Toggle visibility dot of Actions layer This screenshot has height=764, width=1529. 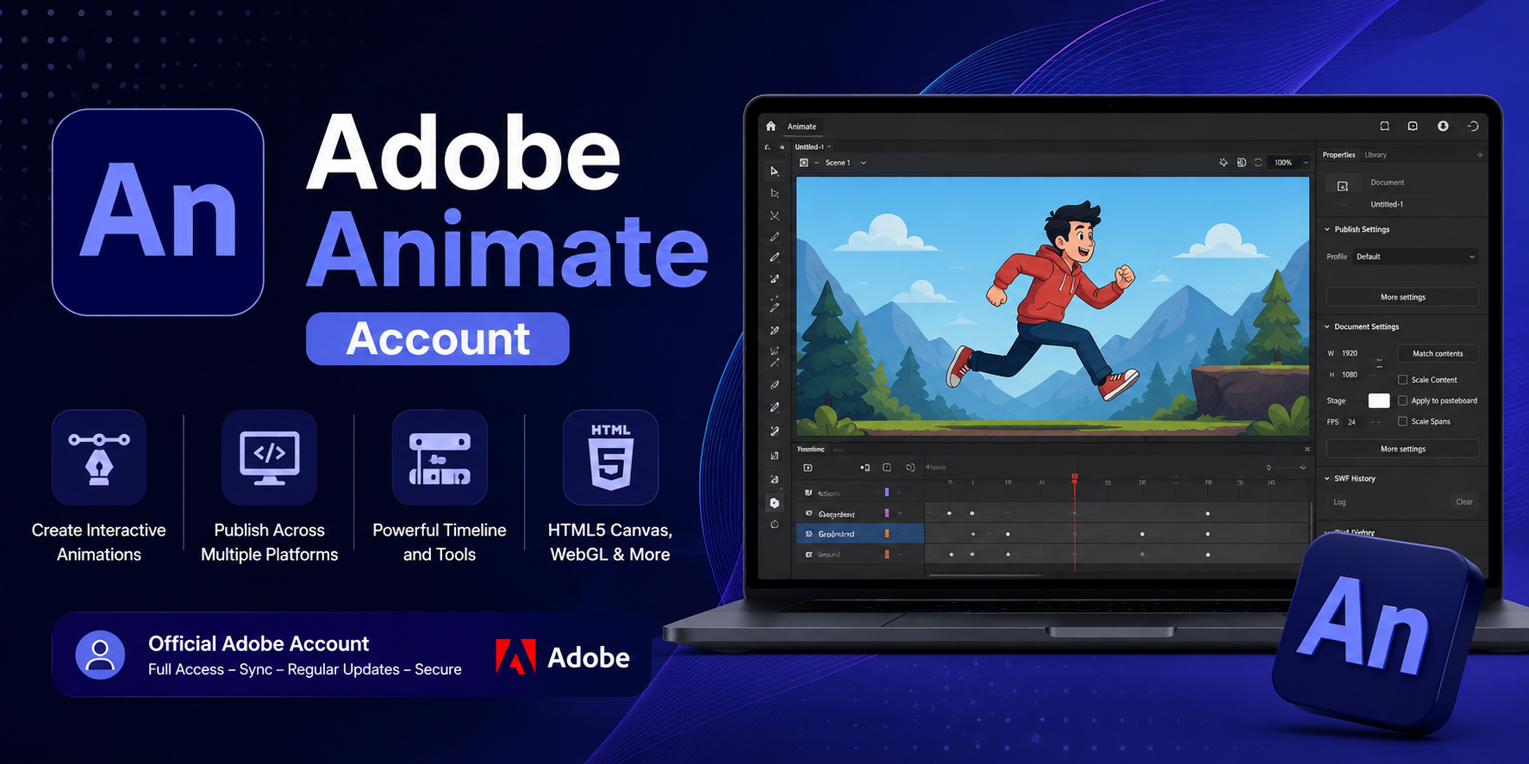click(x=900, y=493)
